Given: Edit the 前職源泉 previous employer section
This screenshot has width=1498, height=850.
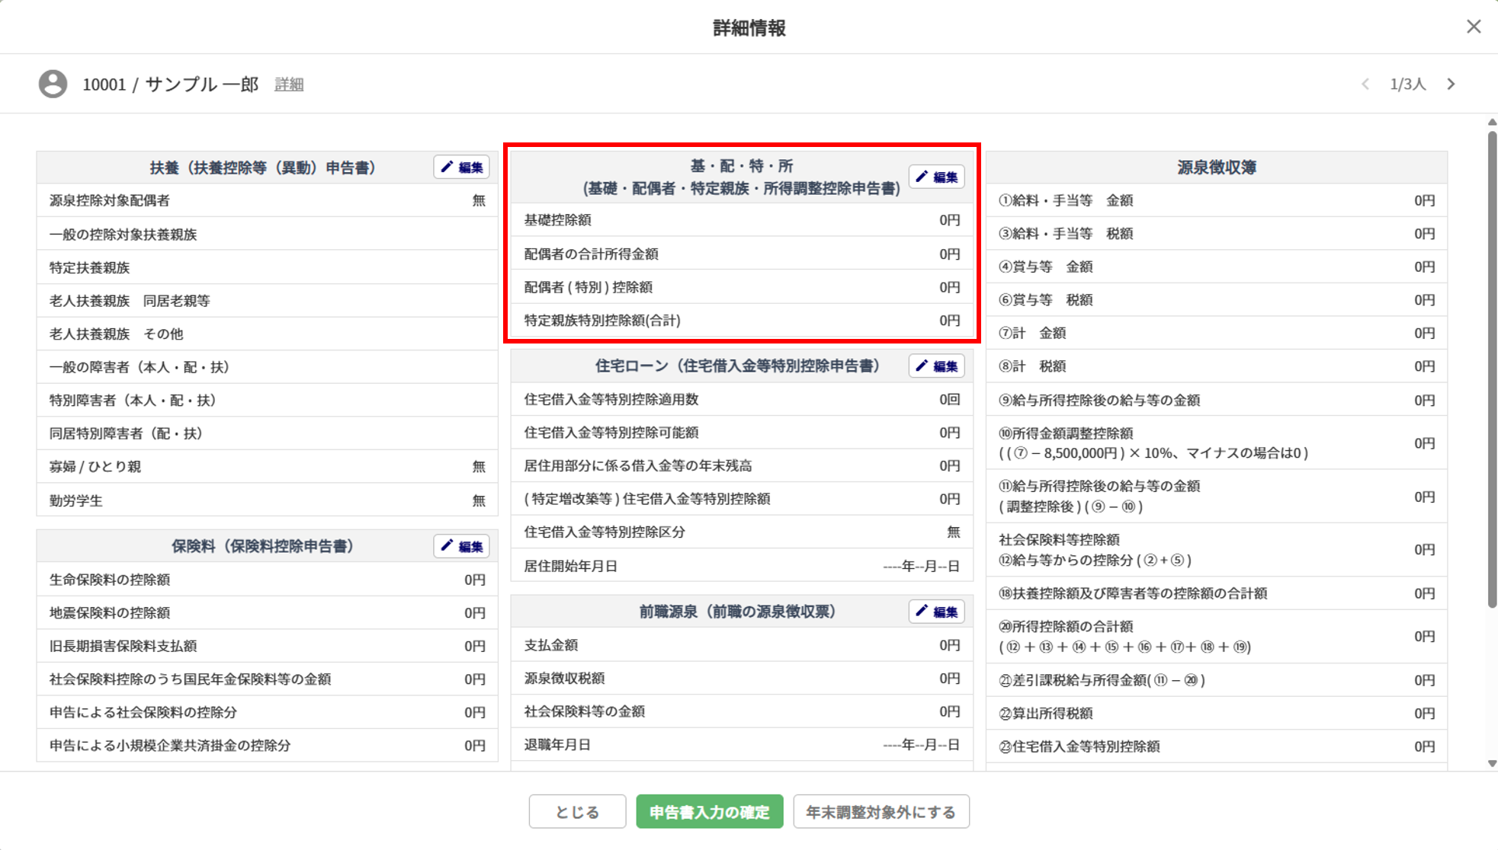Looking at the screenshot, I should pyautogui.click(x=936, y=612).
